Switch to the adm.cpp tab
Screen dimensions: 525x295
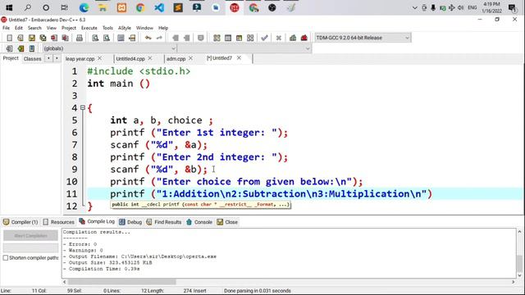point(176,58)
